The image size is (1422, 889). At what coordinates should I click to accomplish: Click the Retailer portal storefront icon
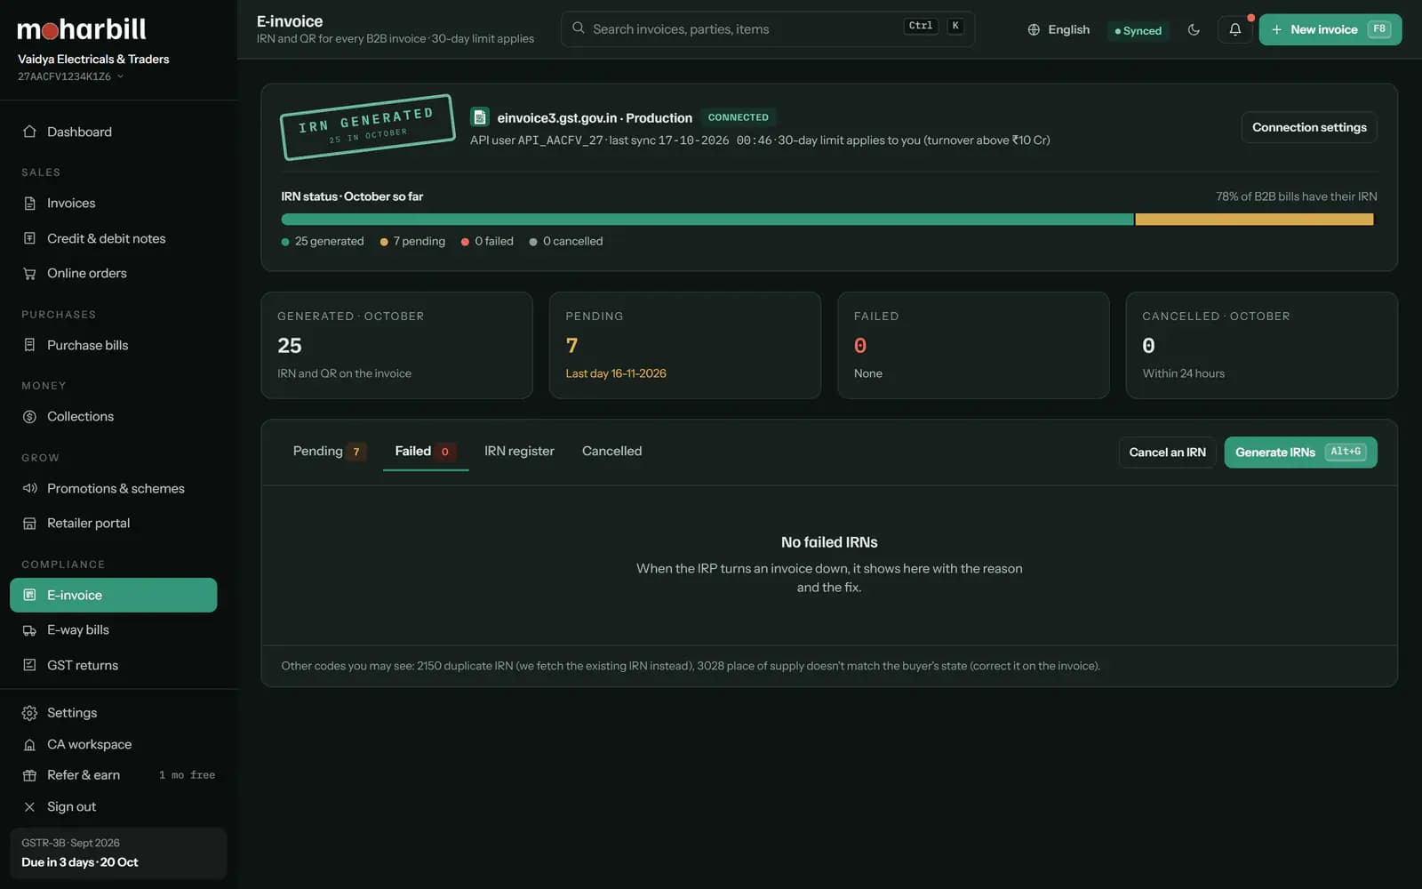[x=29, y=524]
